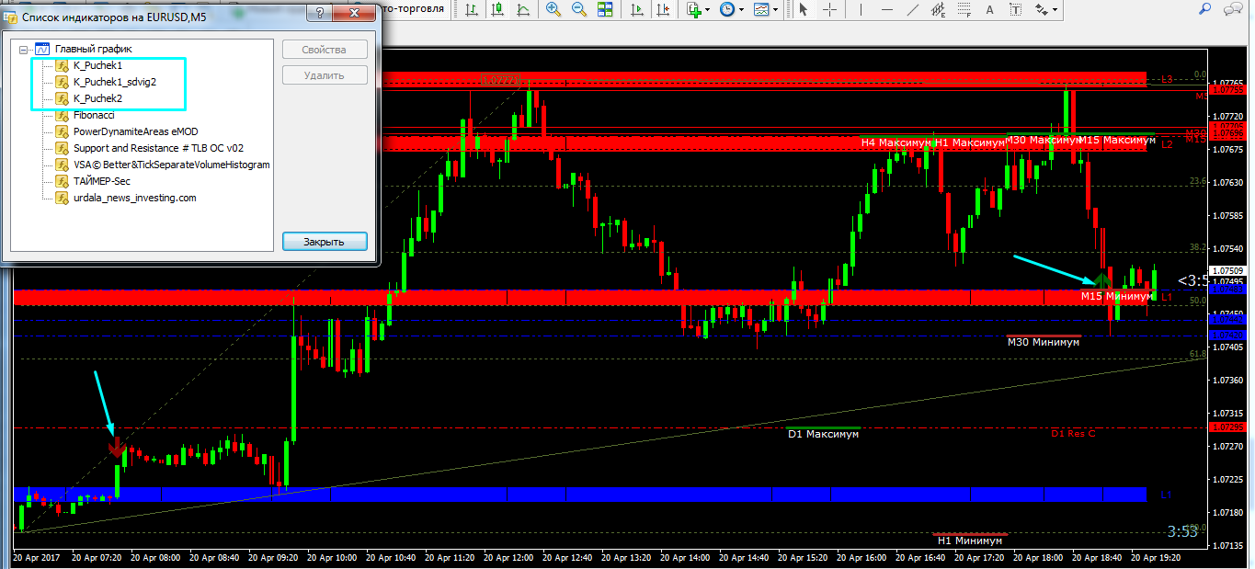Toggle chart shift from right border

[663, 9]
